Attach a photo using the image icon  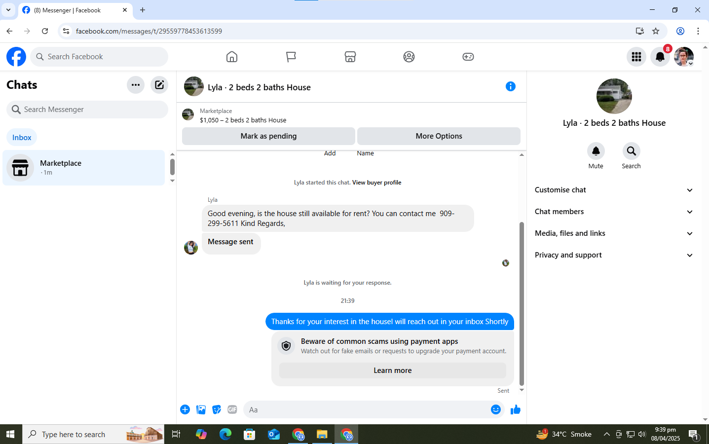pos(201,409)
